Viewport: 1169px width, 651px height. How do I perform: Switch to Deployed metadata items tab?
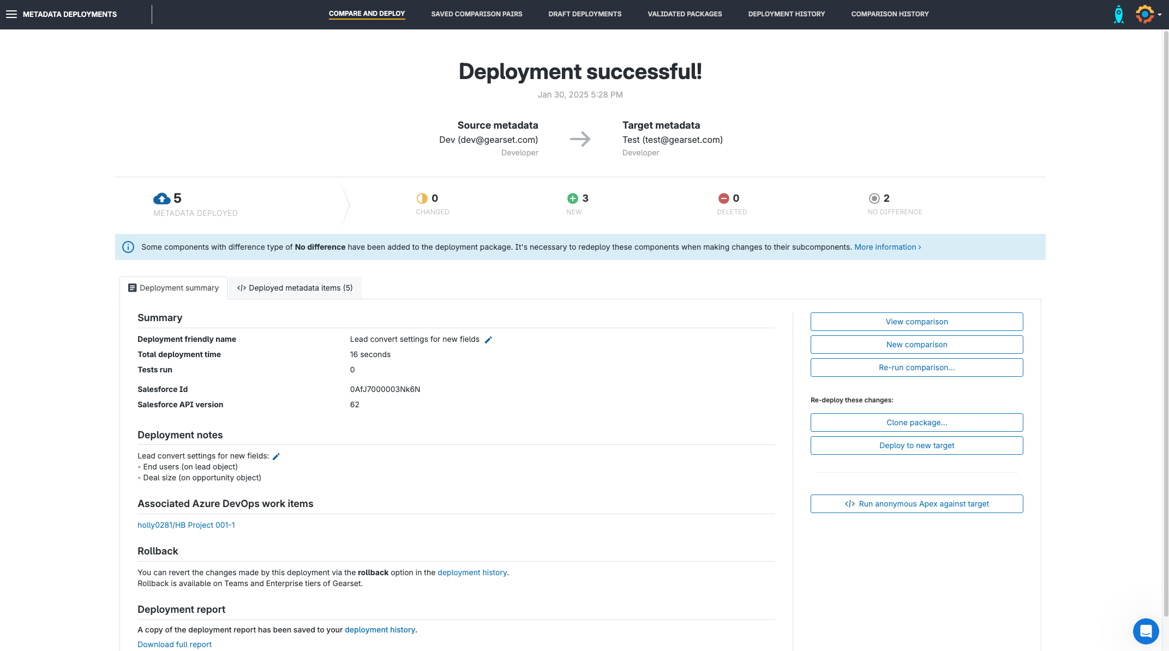[x=295, y=288]
